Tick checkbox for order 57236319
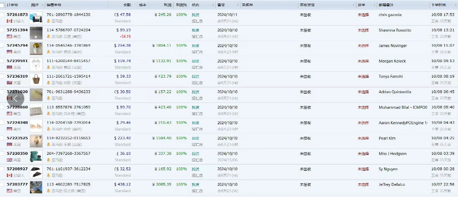Viewport: 458px width, 197px height. tap(2, 76)
